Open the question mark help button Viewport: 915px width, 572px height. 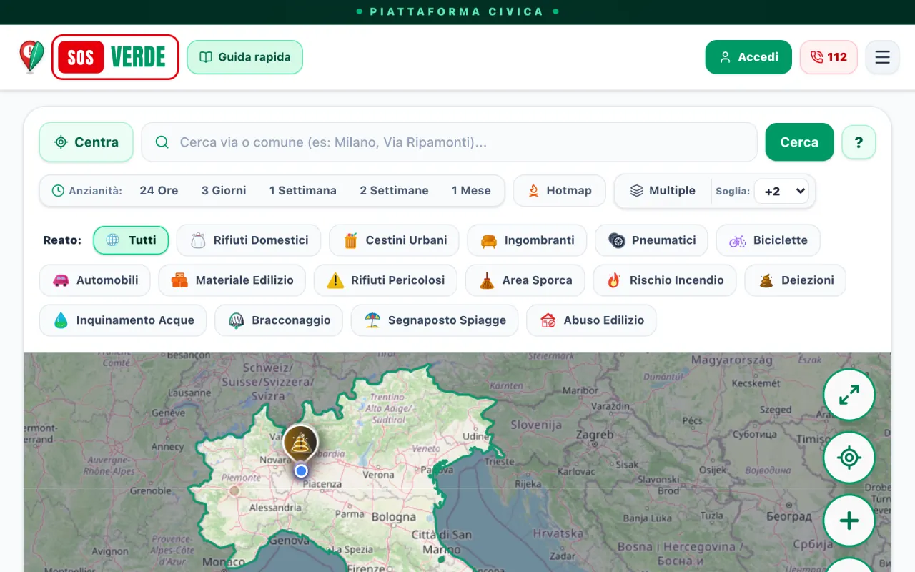859,142
